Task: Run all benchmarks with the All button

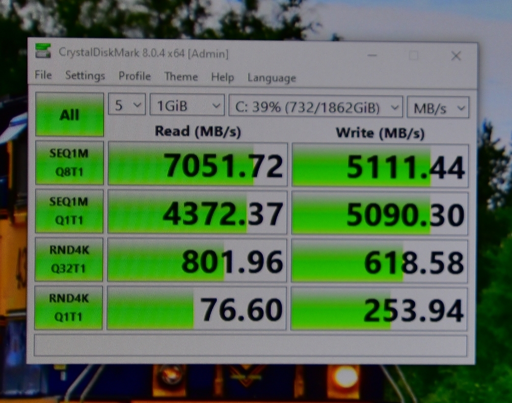Action: pyautogui.click(x=70, y=114)
